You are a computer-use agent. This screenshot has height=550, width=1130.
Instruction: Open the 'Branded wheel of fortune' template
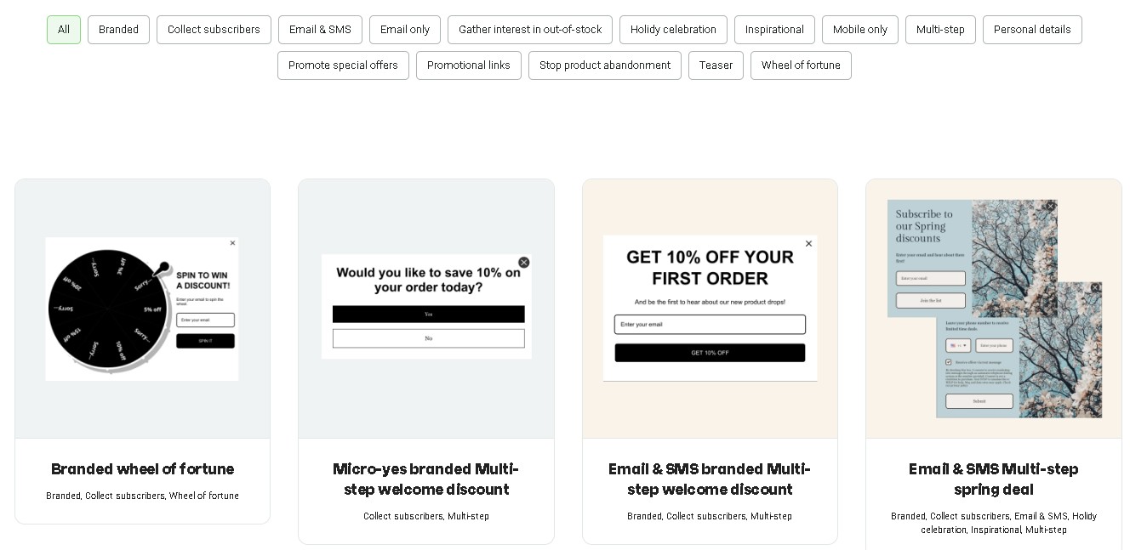(x=142, y=469)
